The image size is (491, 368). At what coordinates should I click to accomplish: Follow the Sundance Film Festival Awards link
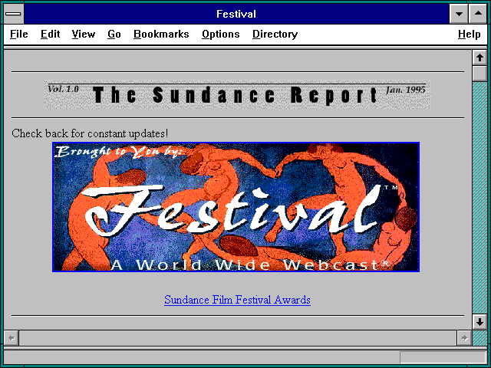point(237,300)
